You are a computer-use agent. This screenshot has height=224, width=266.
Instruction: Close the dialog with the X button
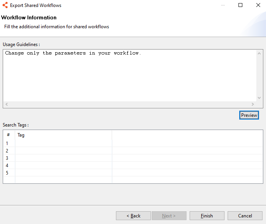(x=258, y=5)
